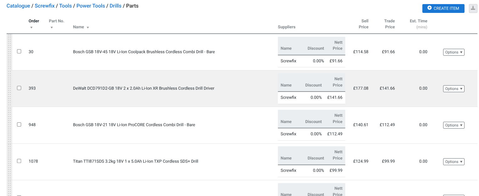Navigate to the Drills breadcrumb link
Viewport: 479px width, 196px height.
click(x=116, y=6)
